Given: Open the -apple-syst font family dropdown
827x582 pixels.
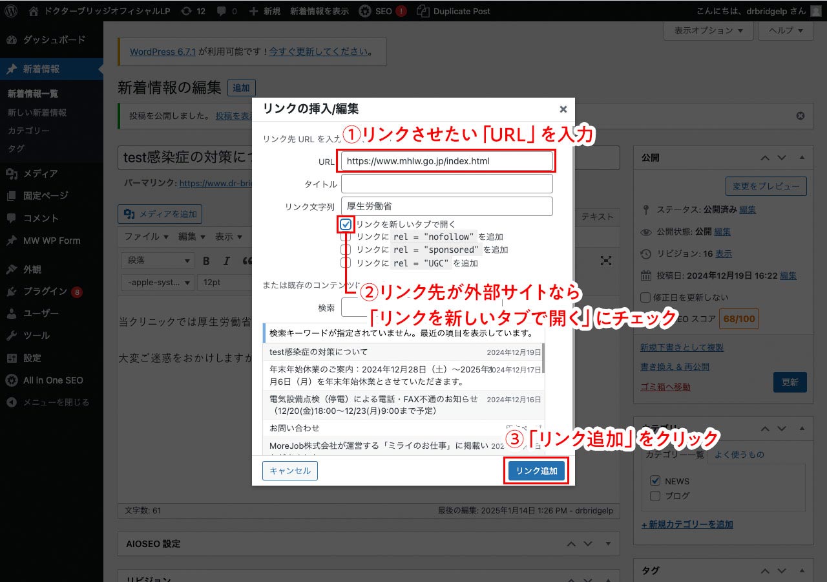Looking at the screenshot, I should click(158, 283).
